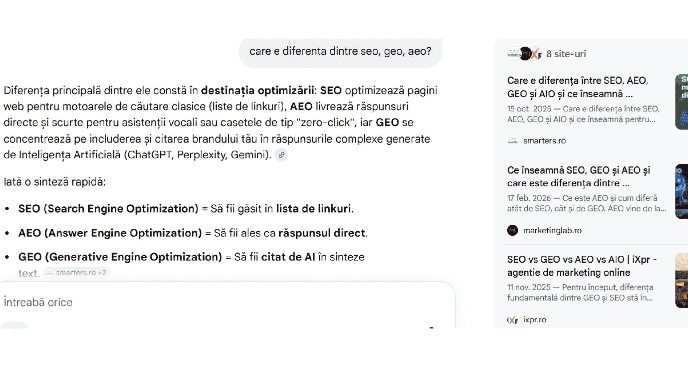Click the AEO (Answer Engine Optimization) bullet text
Viewport: 688px width, 387px height.
[x=193, y=233]
